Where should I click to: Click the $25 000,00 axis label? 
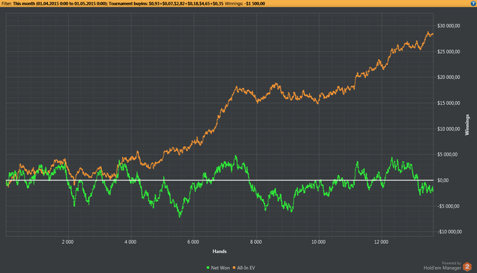coord(448,52)
